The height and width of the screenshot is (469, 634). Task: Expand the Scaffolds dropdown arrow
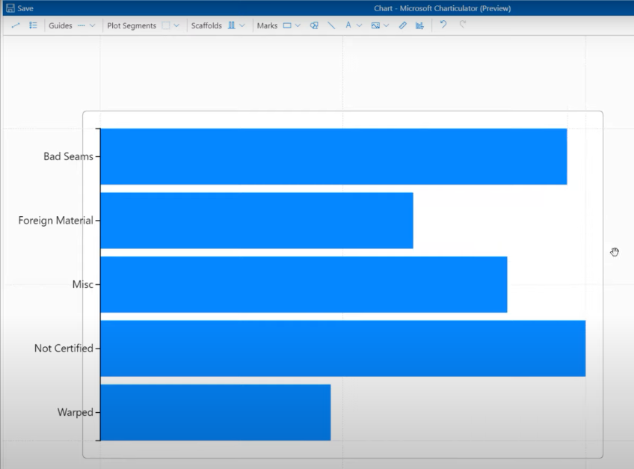pyautogui.click(x=241, y=25)
